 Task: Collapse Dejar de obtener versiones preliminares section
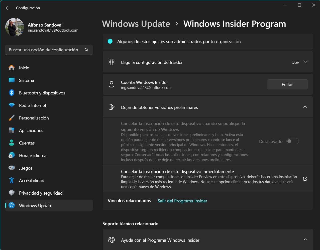click(305, 107)
